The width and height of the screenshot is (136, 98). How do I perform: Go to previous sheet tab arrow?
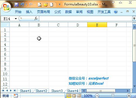pos(7,91)
